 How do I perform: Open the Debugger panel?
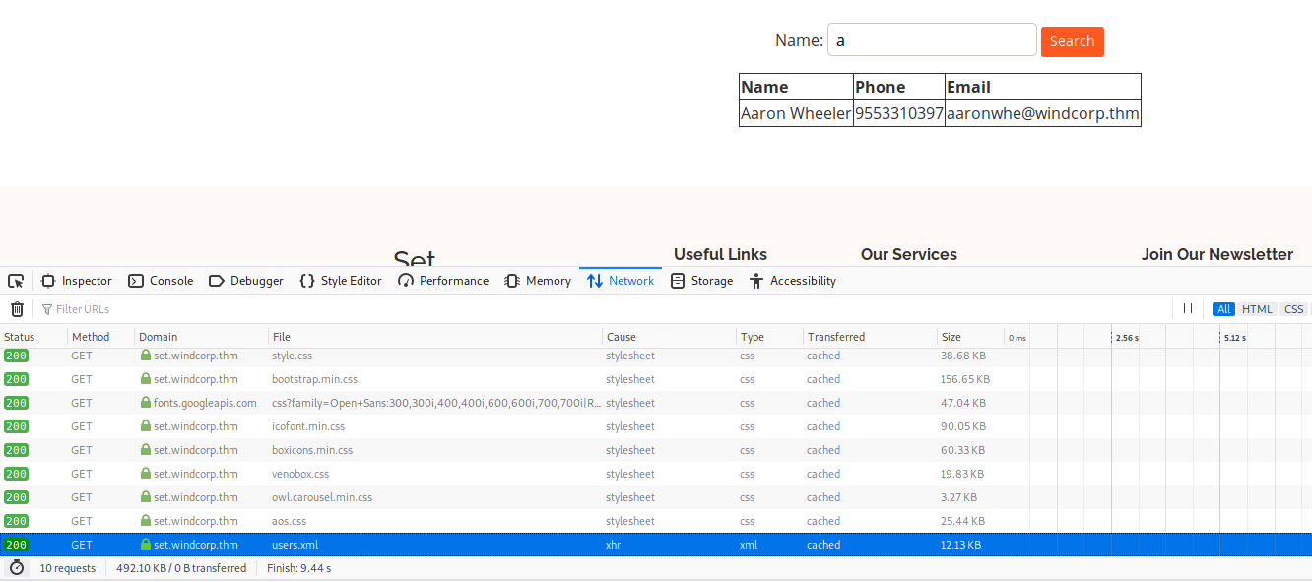(246, 281)
